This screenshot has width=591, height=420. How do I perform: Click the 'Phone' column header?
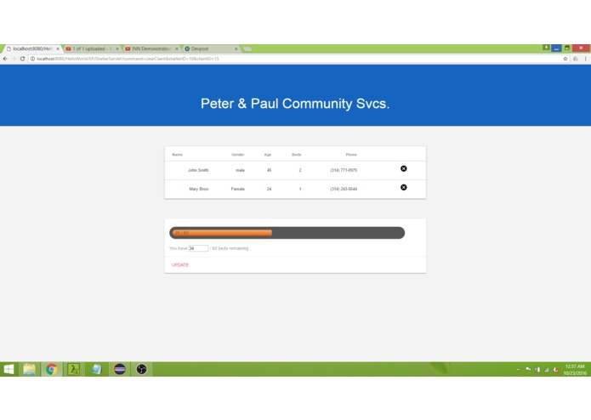(351, 155)
